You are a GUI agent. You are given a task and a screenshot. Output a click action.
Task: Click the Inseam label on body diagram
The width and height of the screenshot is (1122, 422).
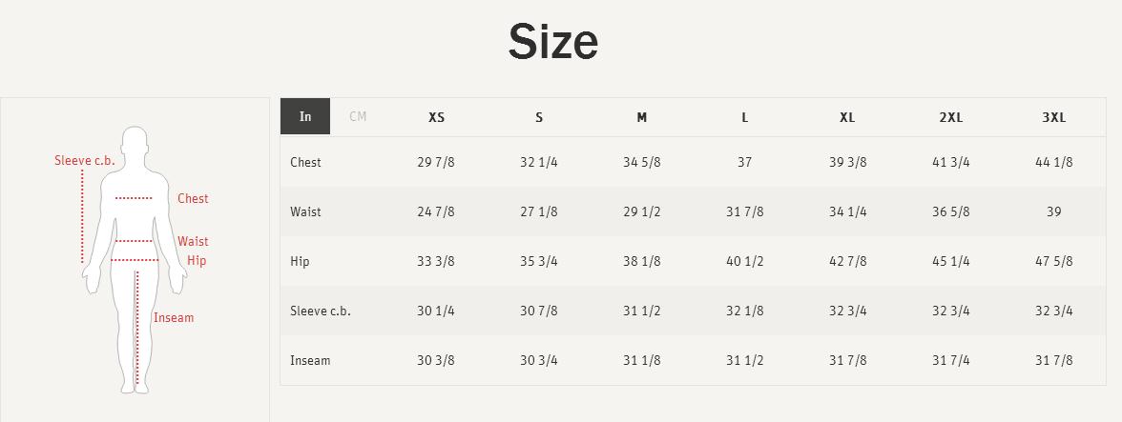[x=174, y=318]
